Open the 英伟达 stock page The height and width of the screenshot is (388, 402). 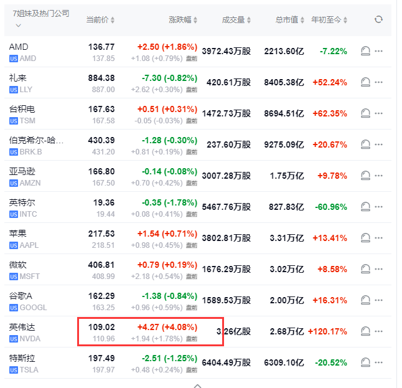22,327
